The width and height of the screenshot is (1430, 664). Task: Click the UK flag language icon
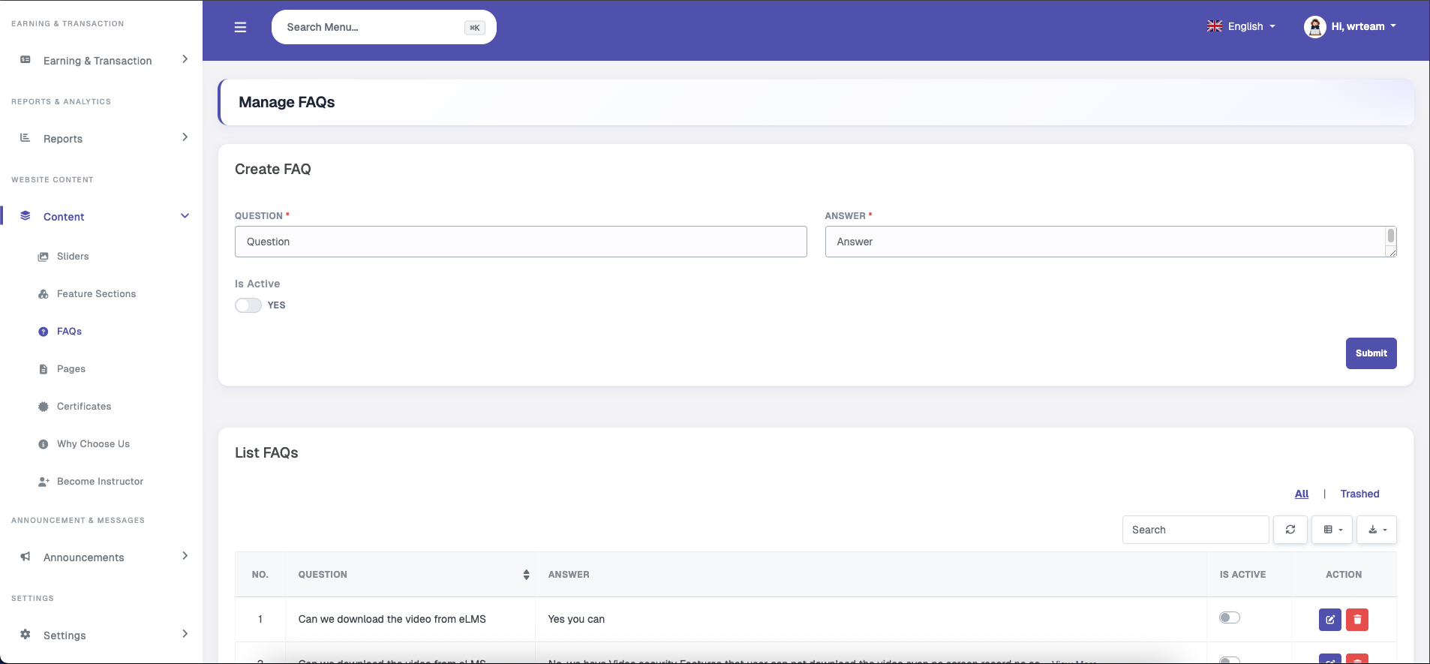1215,26
